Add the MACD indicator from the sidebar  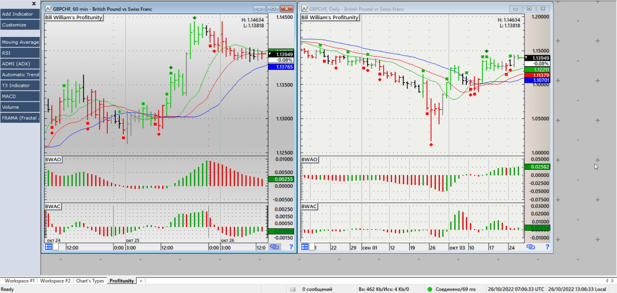(20, 96)
